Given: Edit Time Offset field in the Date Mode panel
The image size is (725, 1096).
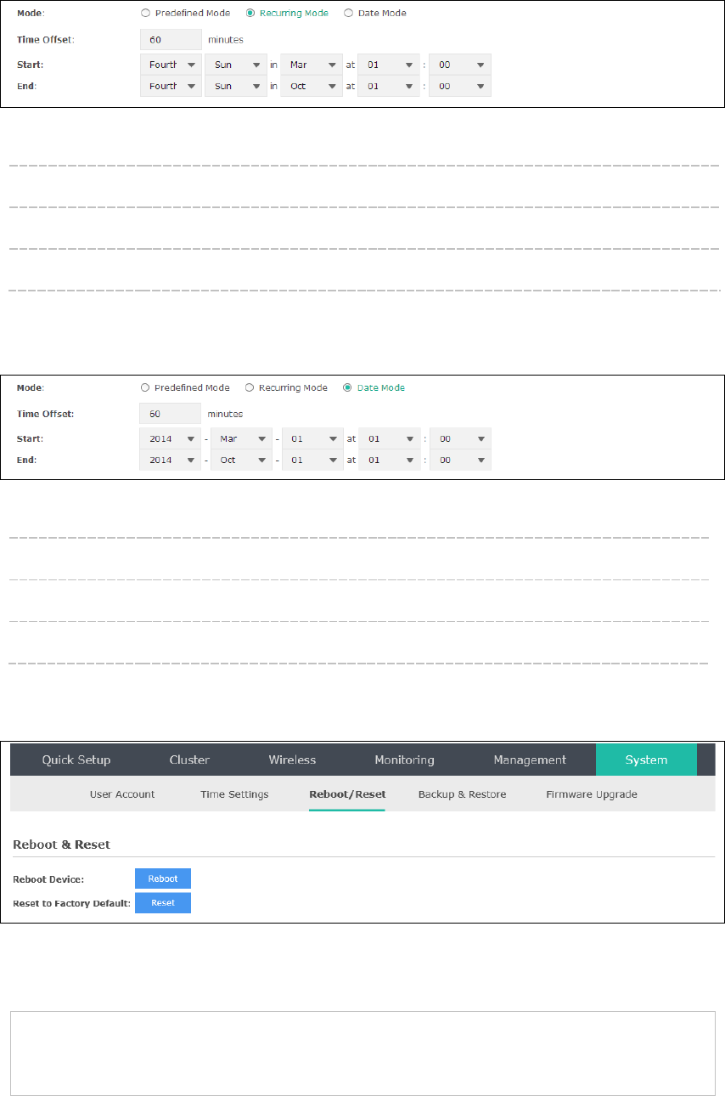Looking at the screenshot, I should coord(171,414).
